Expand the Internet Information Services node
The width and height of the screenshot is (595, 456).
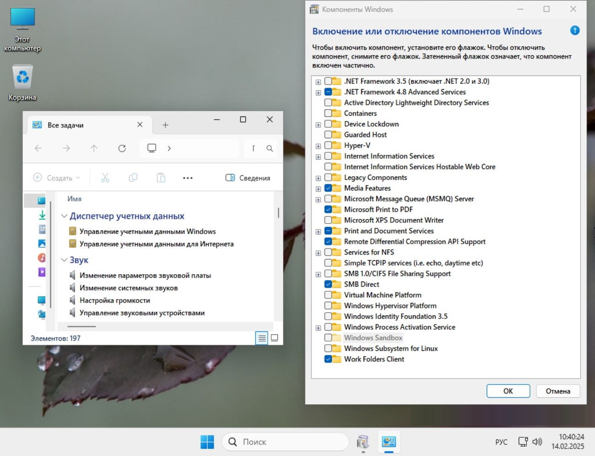(318, 157)
